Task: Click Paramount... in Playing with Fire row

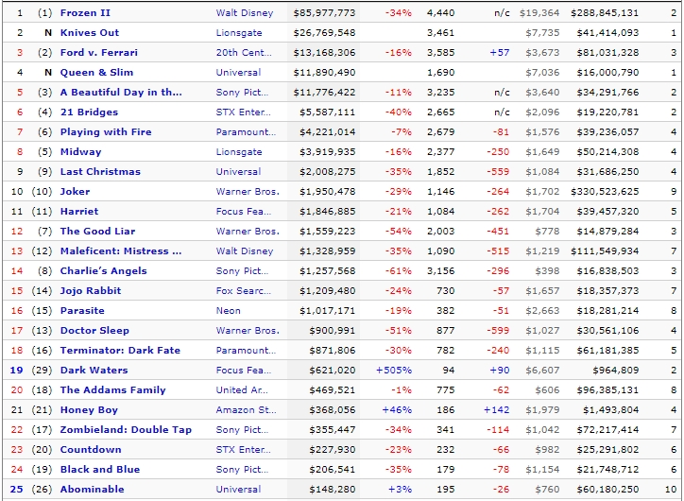Action: point(246,131)
